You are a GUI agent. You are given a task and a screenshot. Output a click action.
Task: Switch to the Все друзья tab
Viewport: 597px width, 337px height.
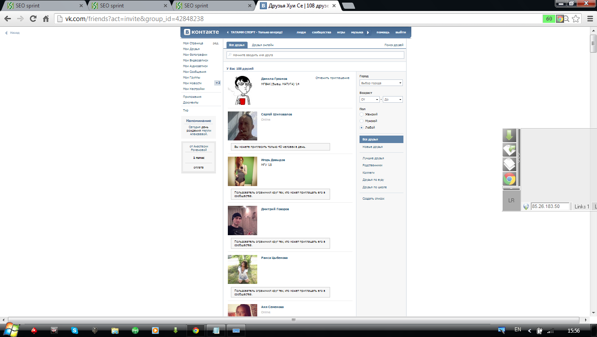click(237, 45)
